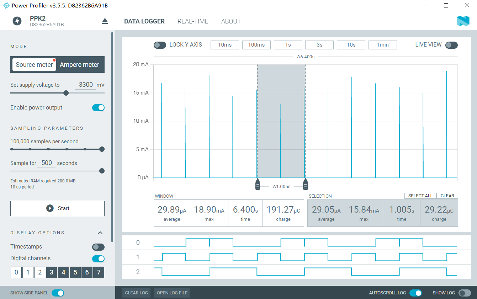Set time window to 3s
This screenshot has height=299, width=477.
point(319,45)
